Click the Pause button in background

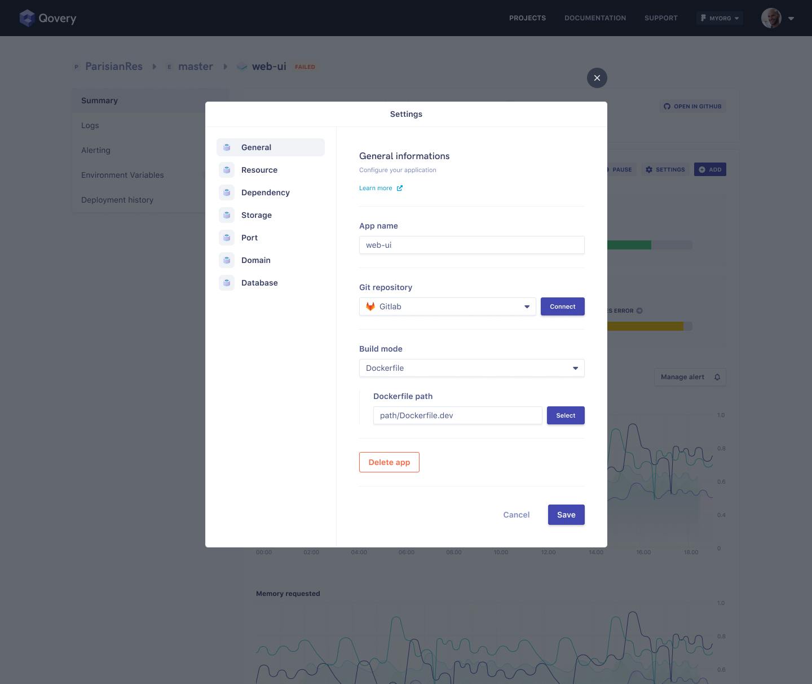pos(621,169)
